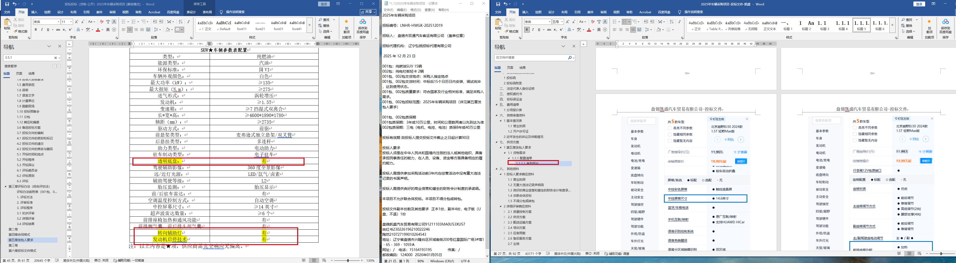Viewport: 956px width, 263px height.
Task: Toggle strikethrough in the left Word window
Action: pyautogui.click(x=58, y=30)
